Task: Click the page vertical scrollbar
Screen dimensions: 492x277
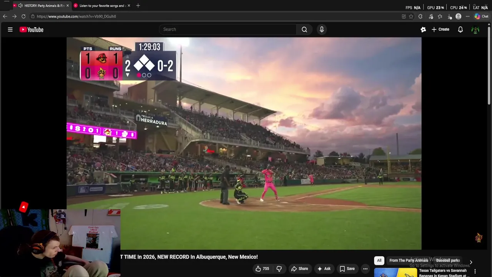Action: (x=489, y=65)
